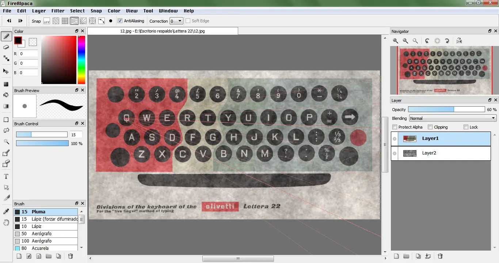The width and height of the screenshot is (499, 263).
Task: Zoom in using the Navigator magnifier
Action: pyautogui.click(x=396, y=41)
